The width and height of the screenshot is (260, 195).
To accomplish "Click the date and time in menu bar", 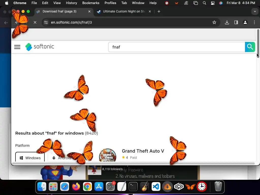I will [x=241, y=3].
